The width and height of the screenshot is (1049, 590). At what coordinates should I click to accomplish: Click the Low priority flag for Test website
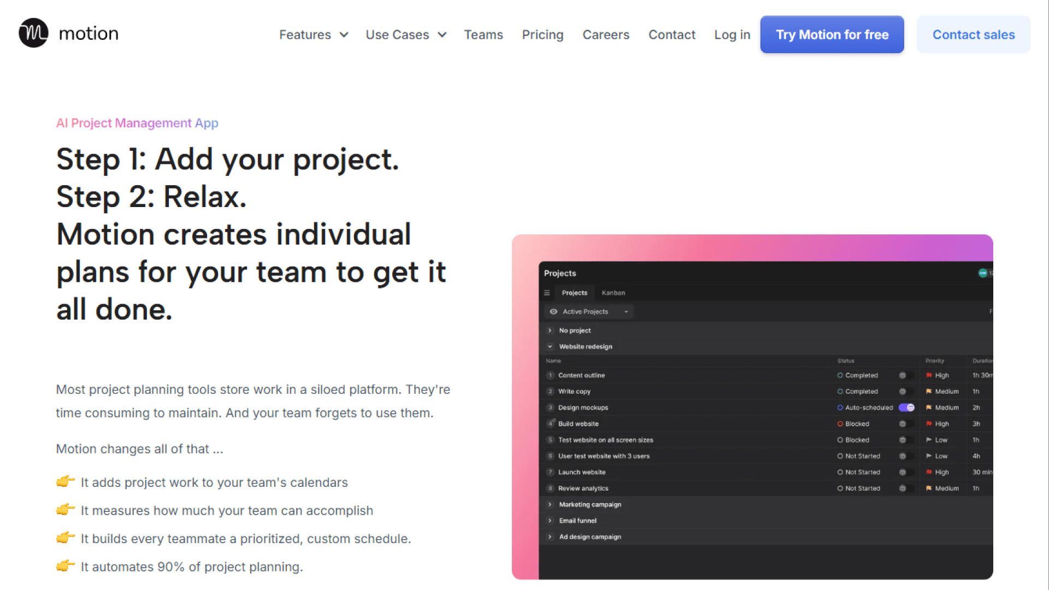(929, 440)
